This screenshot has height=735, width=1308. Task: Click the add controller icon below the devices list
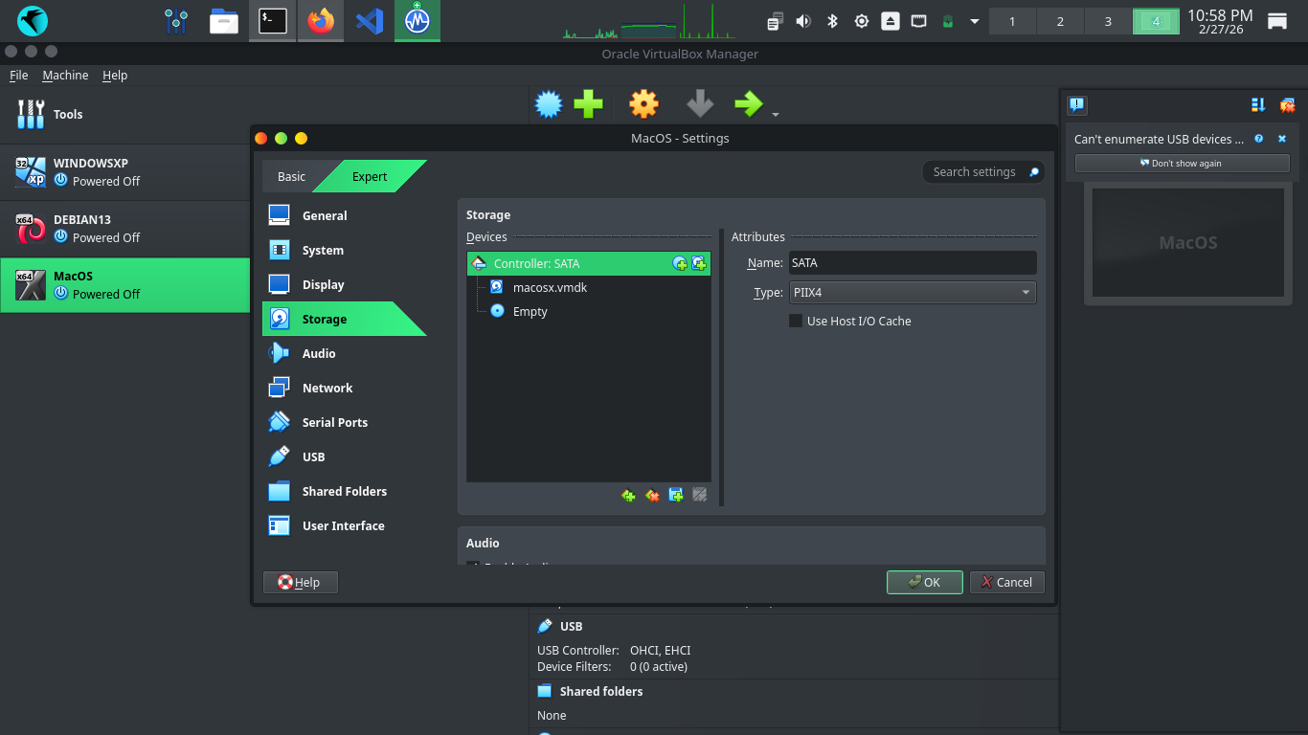[628, 495]
